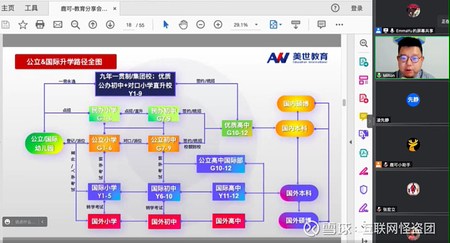The height and width of the screenshot is (243, 450).
Task: Select the 鹿可-教育分享会 document tab
Action: [x=84, y=9]
